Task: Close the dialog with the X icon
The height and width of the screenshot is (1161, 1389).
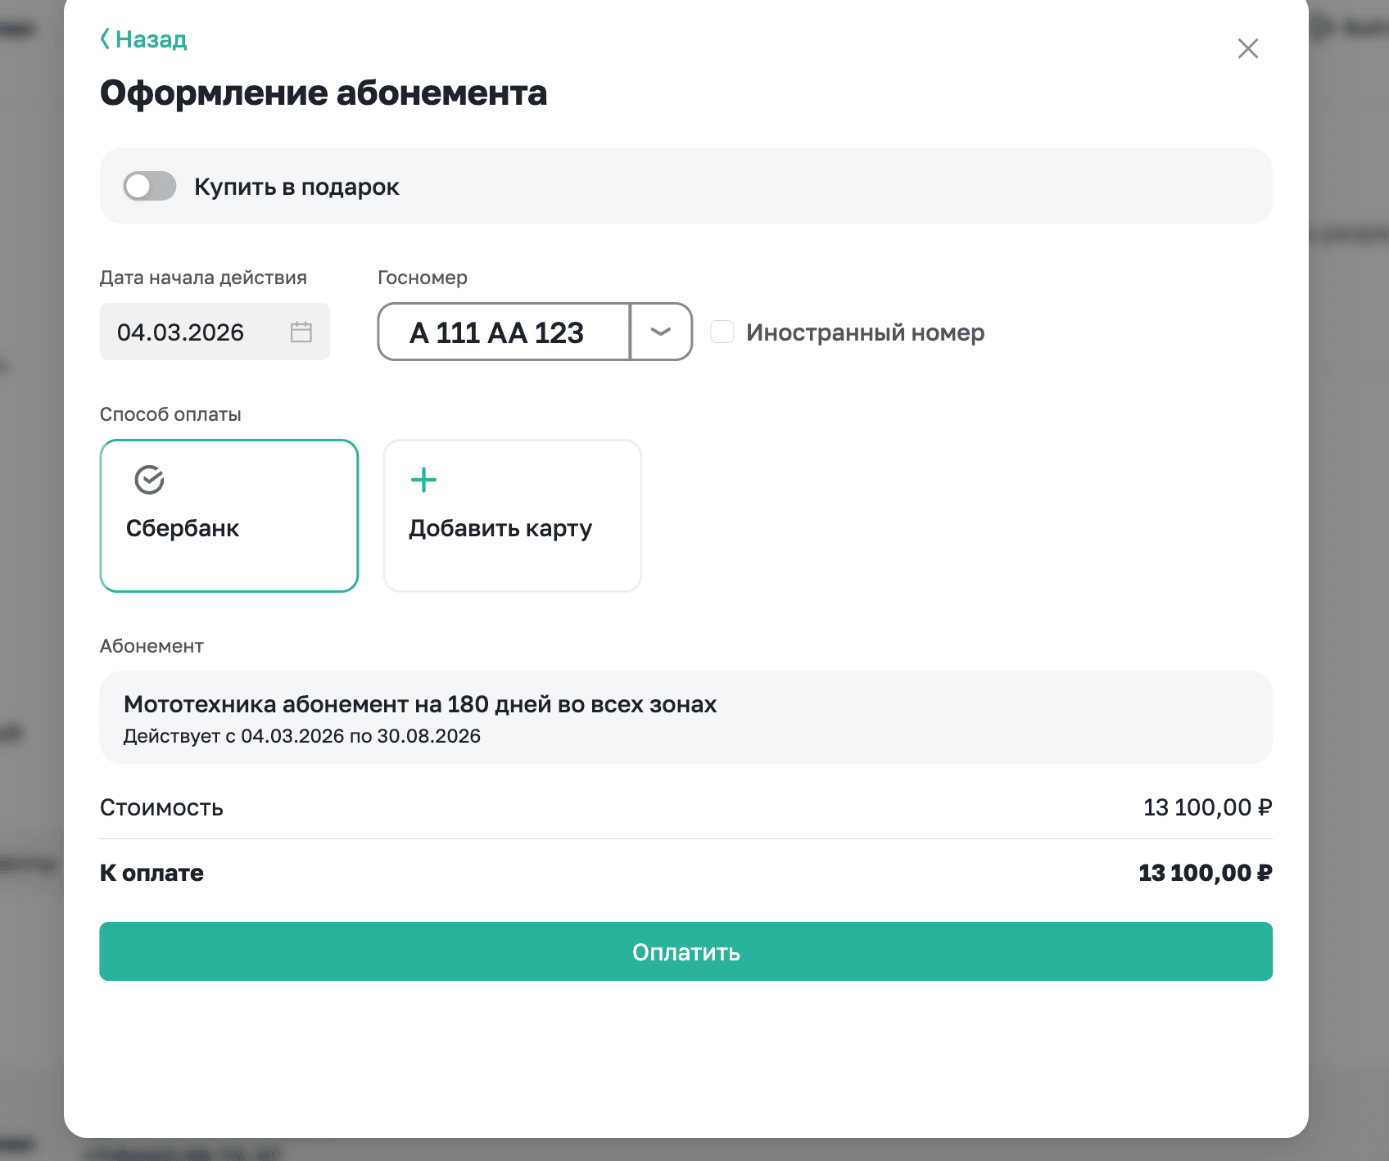Action: 1247,49
